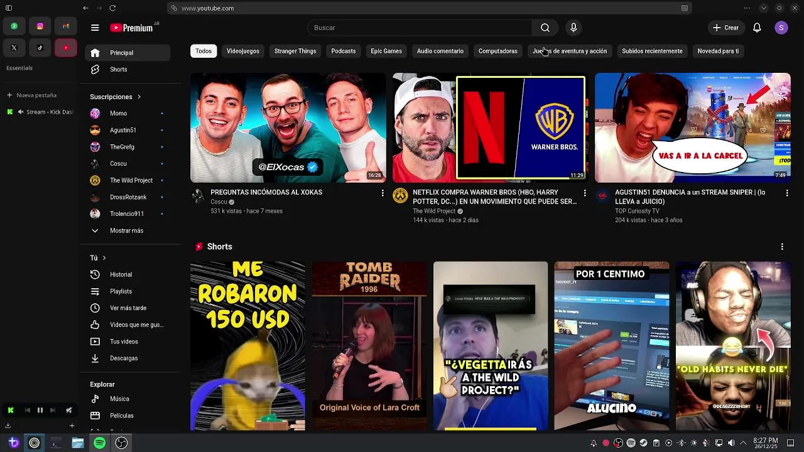Open the Shorts sidebar item

click(128, 69)
